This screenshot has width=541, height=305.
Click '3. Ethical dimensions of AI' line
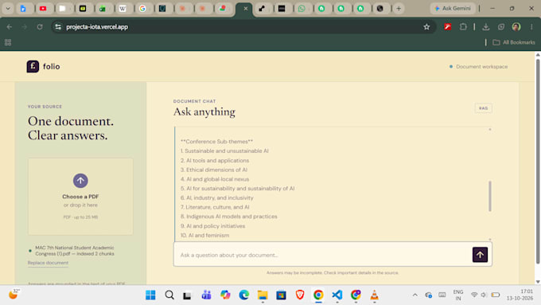click(214, 170)
